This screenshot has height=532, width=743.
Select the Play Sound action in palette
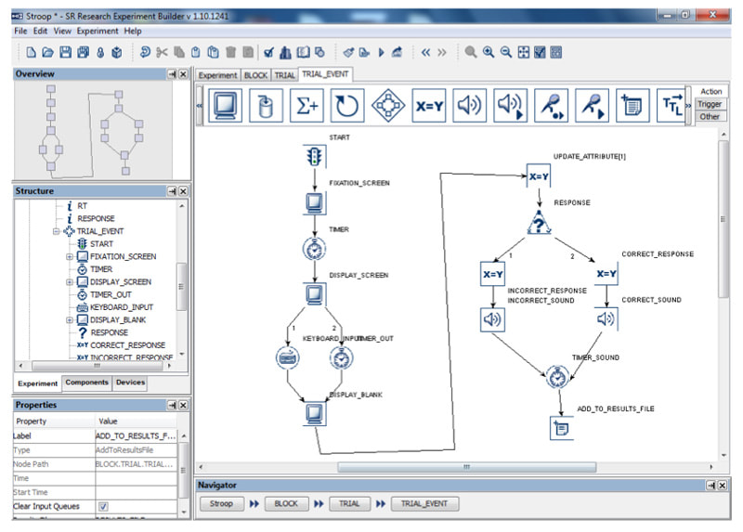point(469,105)
